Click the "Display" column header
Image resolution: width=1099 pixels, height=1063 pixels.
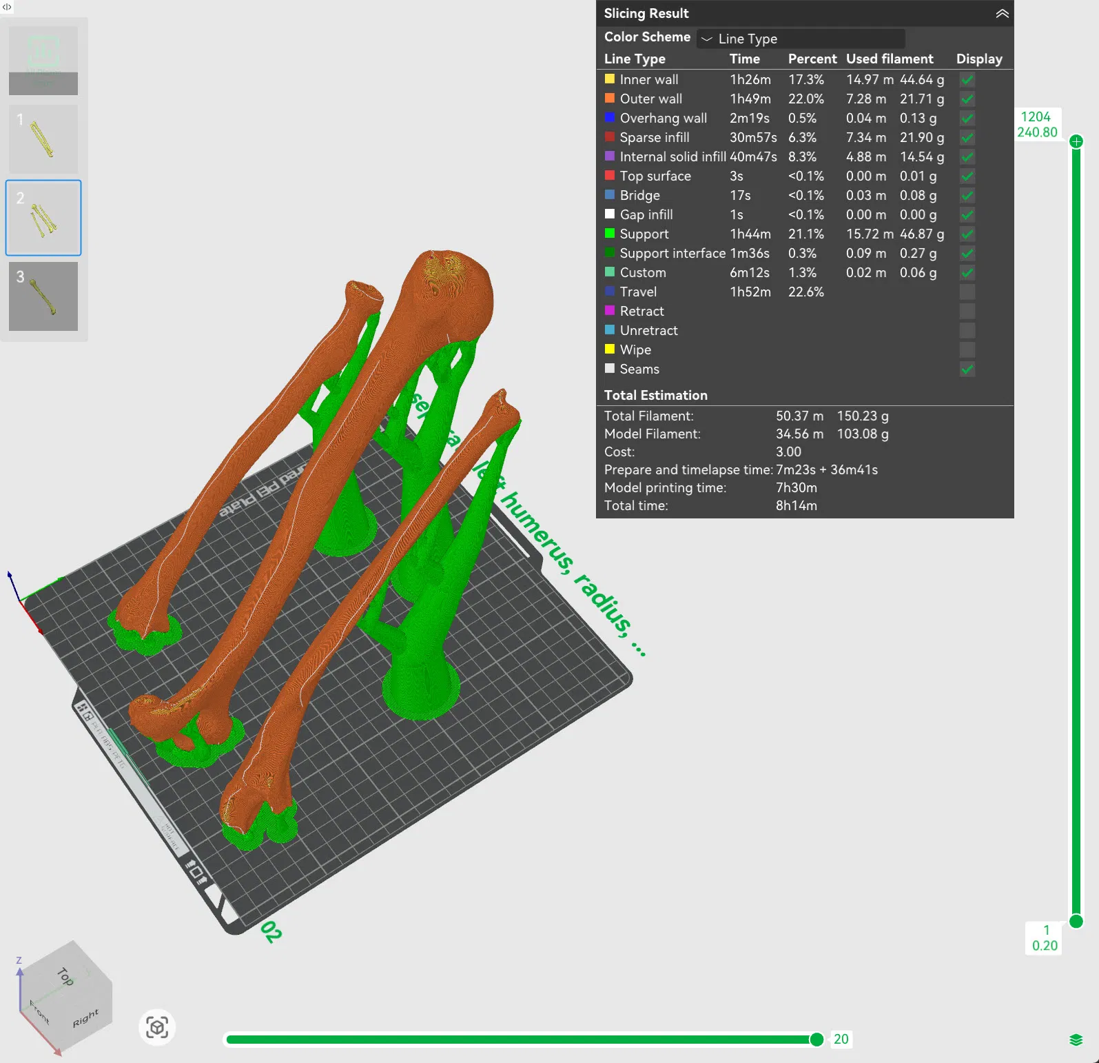point(979,59)
